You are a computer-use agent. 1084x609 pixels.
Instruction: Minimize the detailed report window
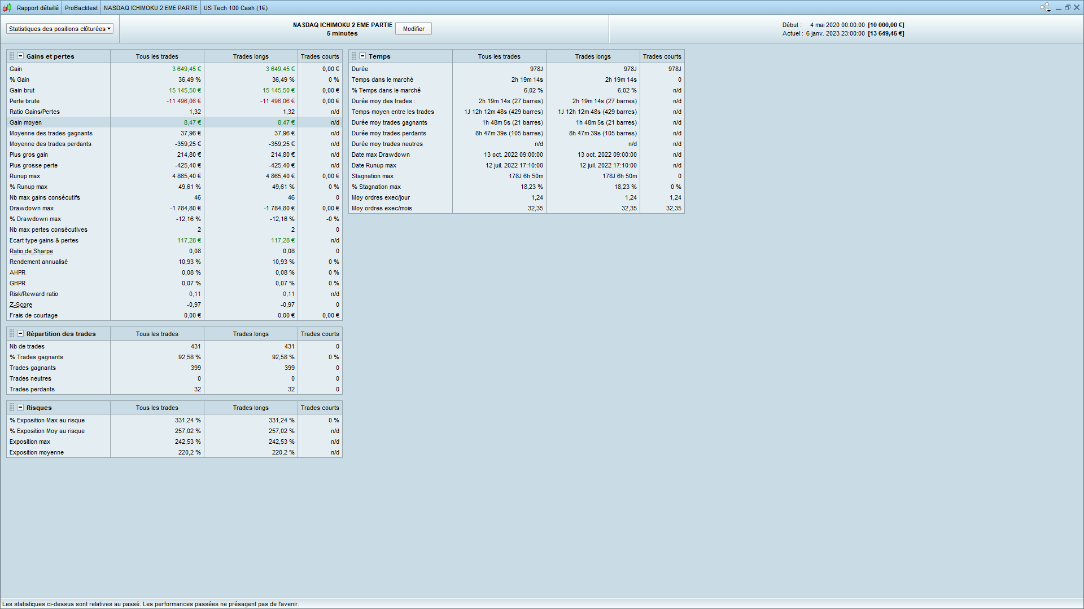point(1059,8)
